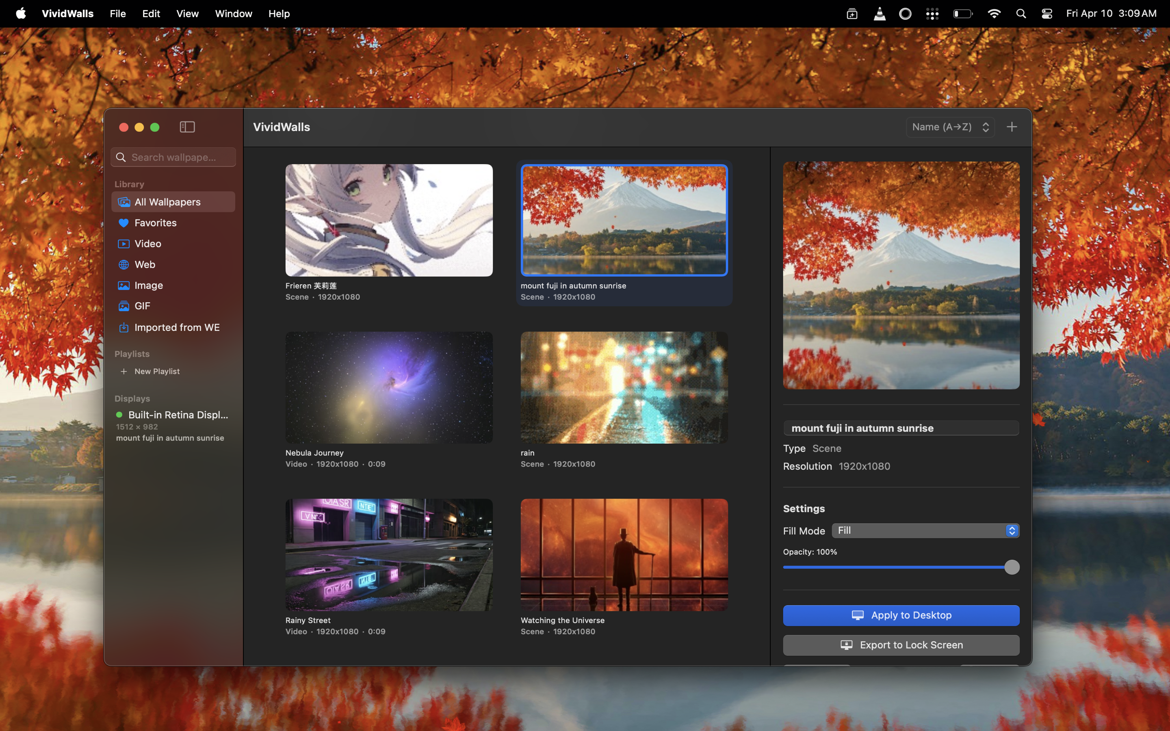Click the Opacity: 100% label

click(x=810, y=551)
